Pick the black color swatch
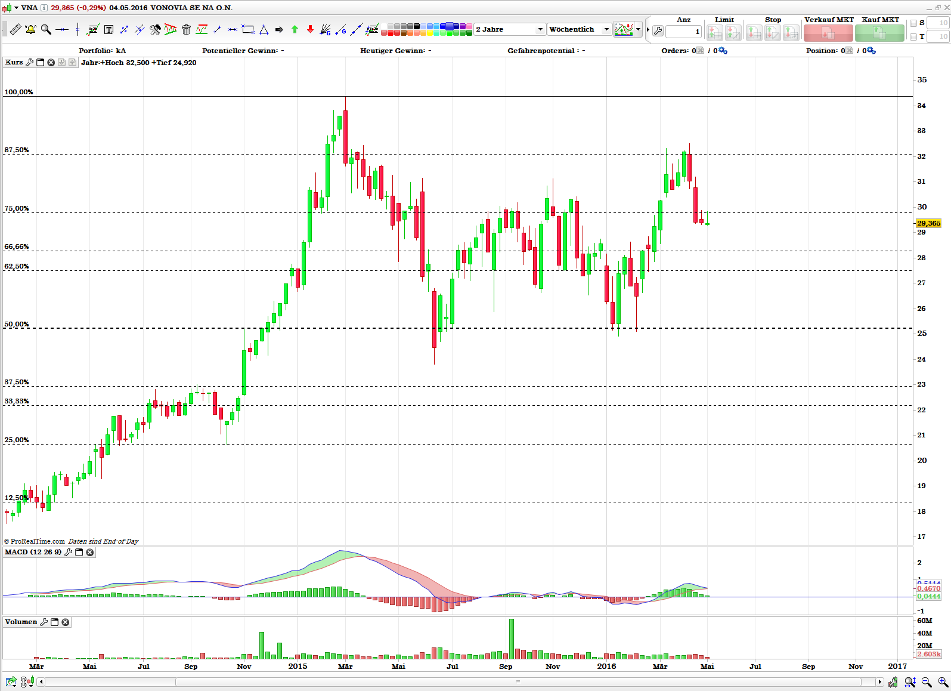 [417, 26]
